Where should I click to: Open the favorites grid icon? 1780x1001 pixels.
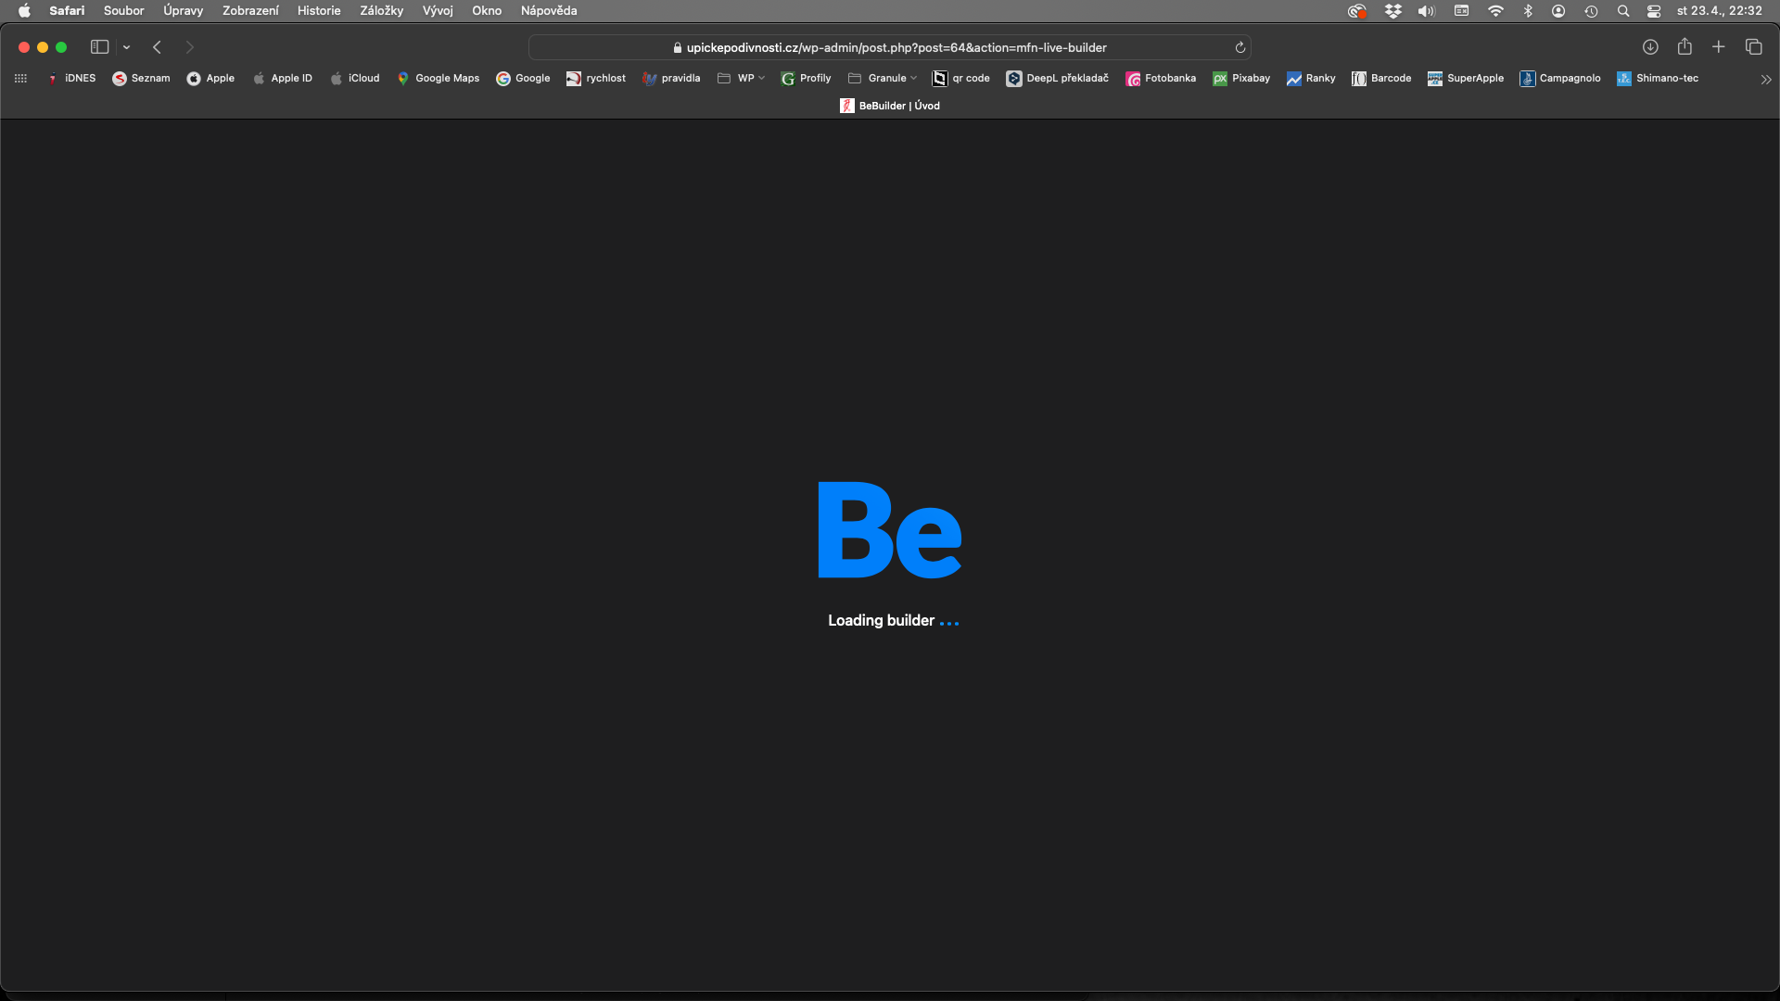click(20, 79)
